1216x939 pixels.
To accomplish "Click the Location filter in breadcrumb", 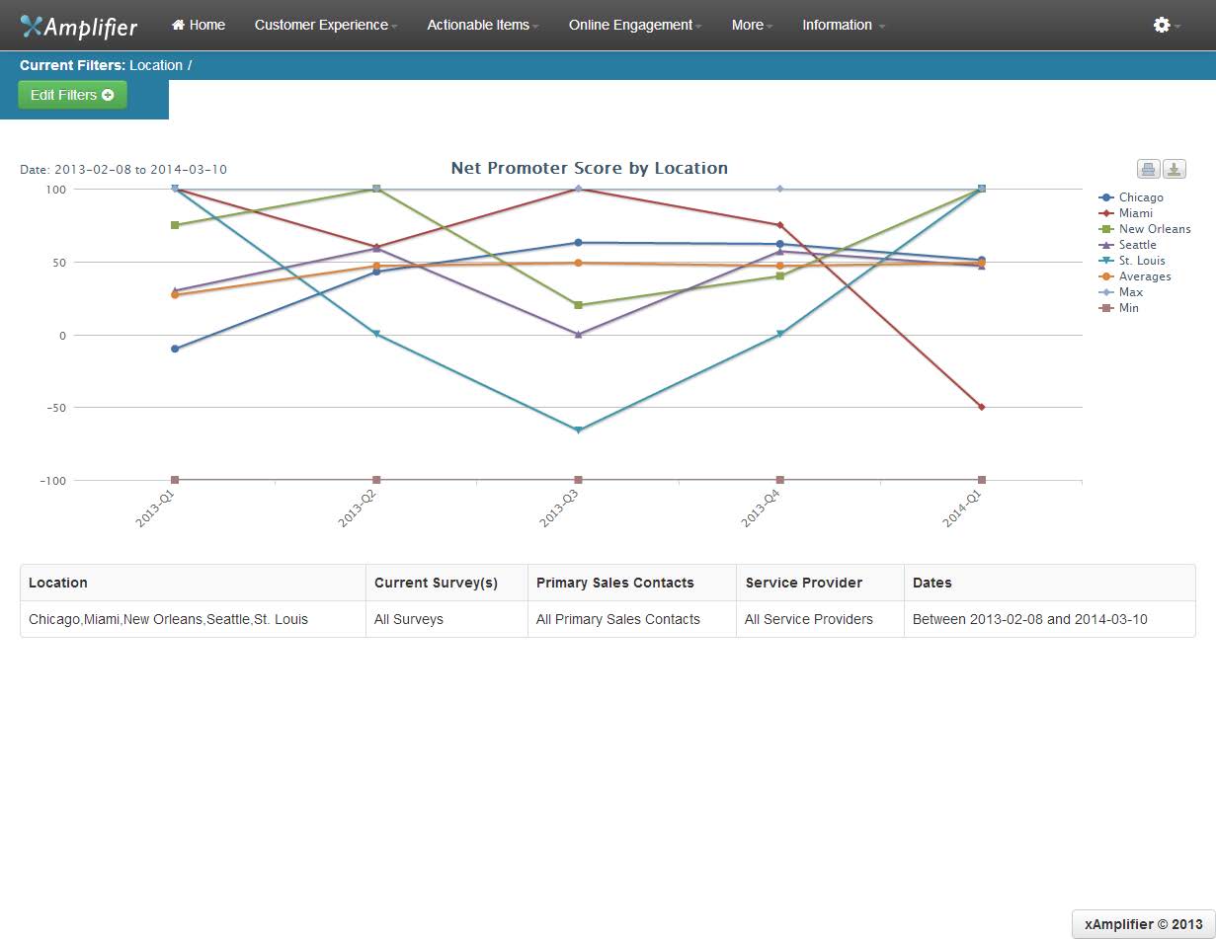I will tap(156, 65).
